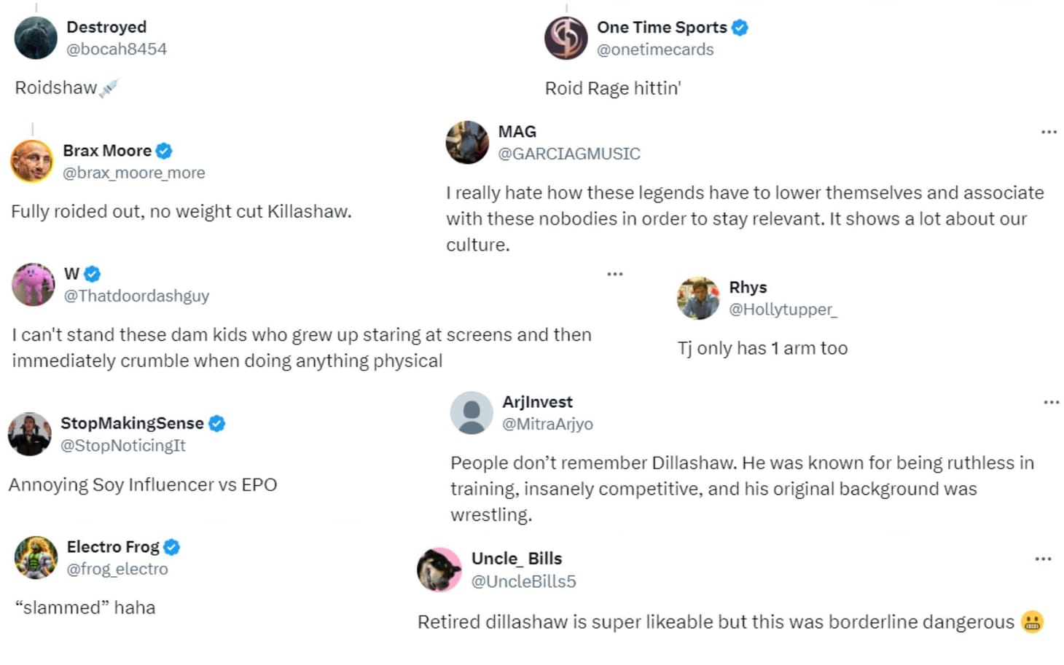
Task: Click ArjInvest's default gray avatar
Action: (x=472, y=412)
